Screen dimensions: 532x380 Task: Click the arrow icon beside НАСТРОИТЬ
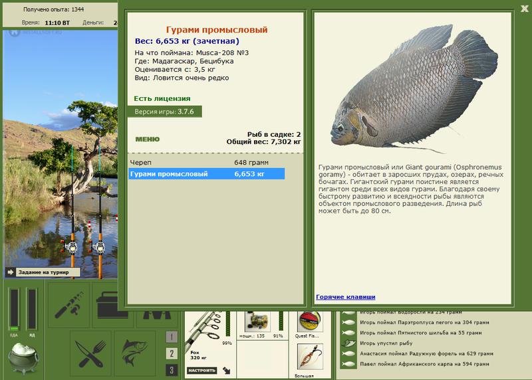pyautogui.click(x=226, y=371)
